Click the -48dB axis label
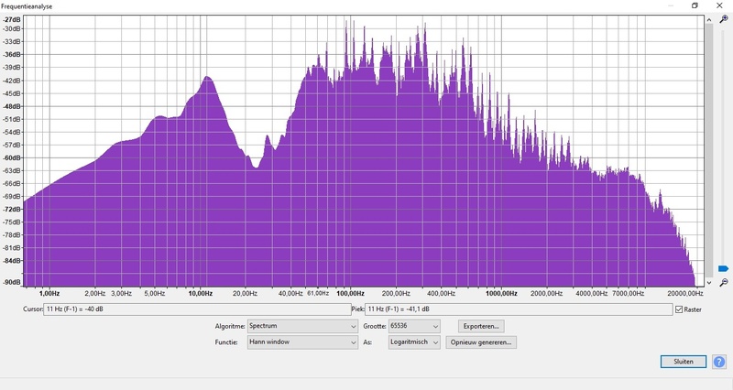Screen dimensions: 733x390 (x=12, y=106)
